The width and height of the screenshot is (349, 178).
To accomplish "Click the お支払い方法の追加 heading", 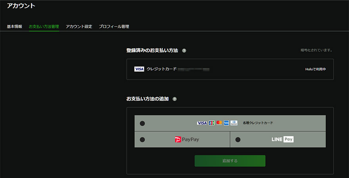I will point(148,99).
